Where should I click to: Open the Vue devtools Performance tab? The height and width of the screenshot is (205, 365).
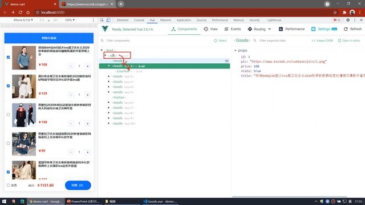point(291,29)
